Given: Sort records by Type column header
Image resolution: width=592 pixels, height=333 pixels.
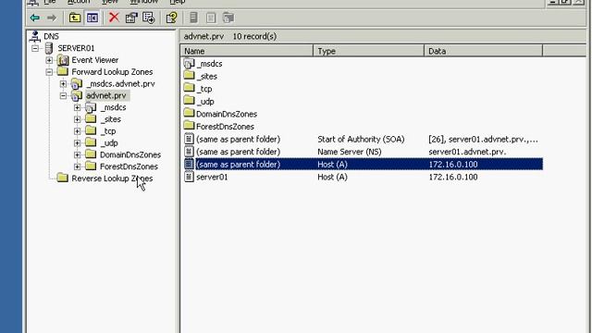Looking at the screenshot, I should coord(368,51).
